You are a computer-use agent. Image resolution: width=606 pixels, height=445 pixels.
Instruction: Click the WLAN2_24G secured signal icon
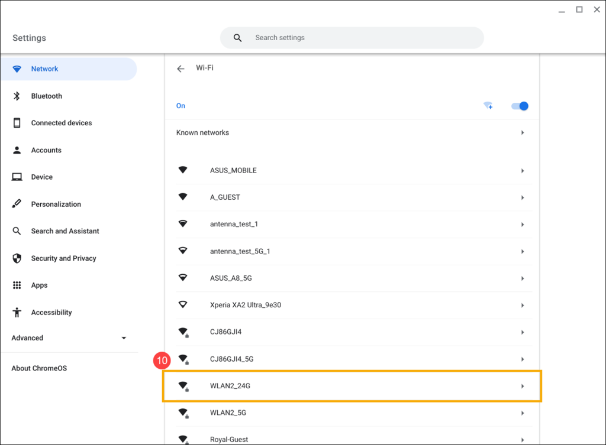[x=183, y=386]
